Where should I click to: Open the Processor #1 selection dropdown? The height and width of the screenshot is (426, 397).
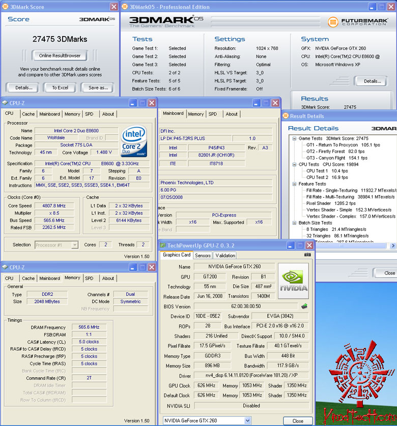pyautogui.click(x=74, y=245)
